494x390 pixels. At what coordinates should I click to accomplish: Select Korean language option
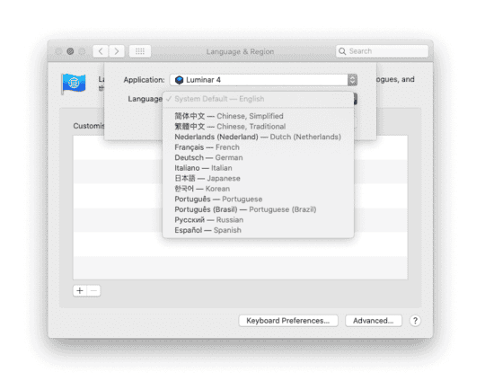[x=258, y=189]
